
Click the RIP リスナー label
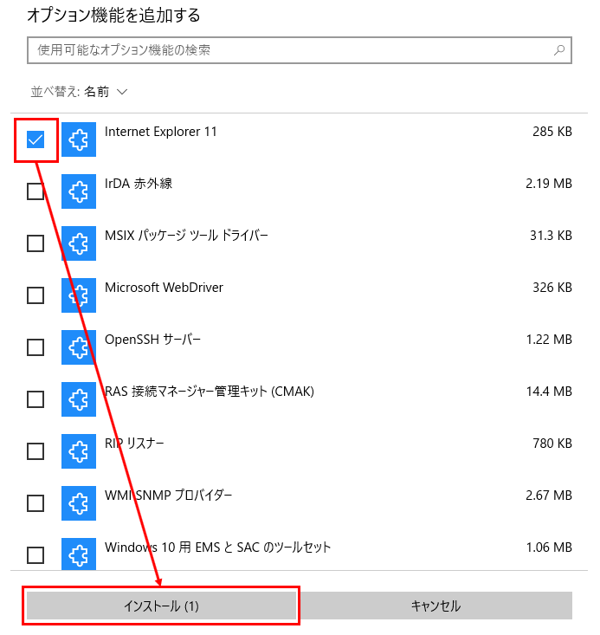[x=134, y=444]
